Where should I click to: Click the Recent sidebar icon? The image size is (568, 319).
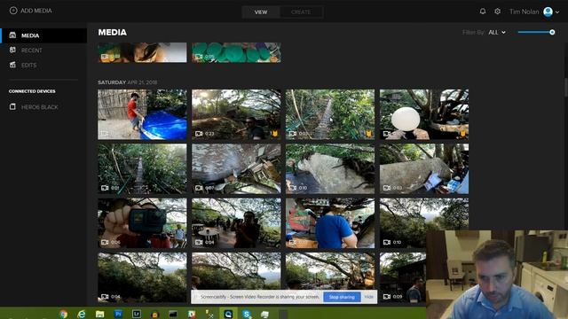point(12,50)
